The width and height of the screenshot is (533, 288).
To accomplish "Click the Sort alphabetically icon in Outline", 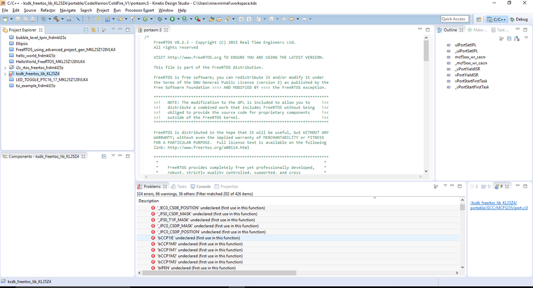I will 517,38.
